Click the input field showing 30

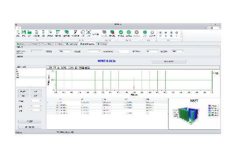tap(152, 51)
